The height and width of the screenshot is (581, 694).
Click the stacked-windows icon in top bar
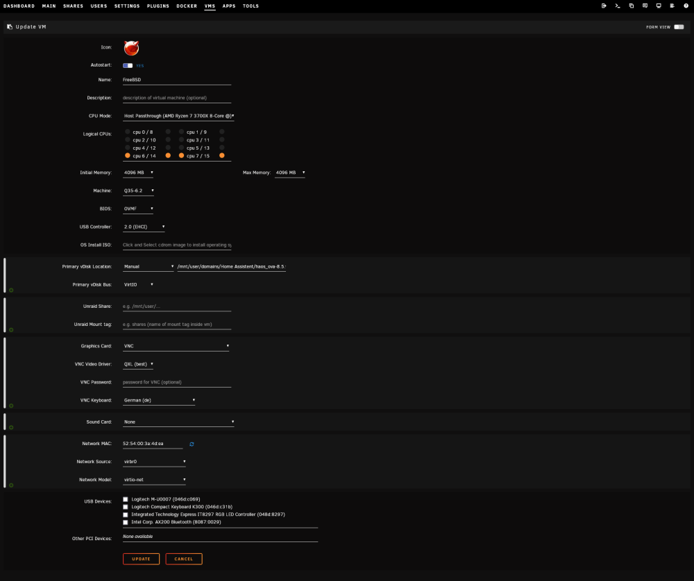click(x=631, y=6)
